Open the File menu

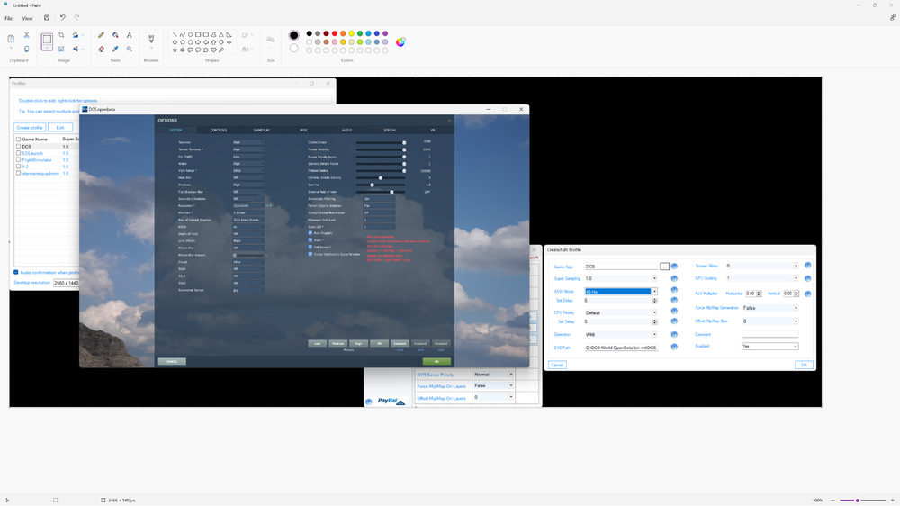coord(9,18)
